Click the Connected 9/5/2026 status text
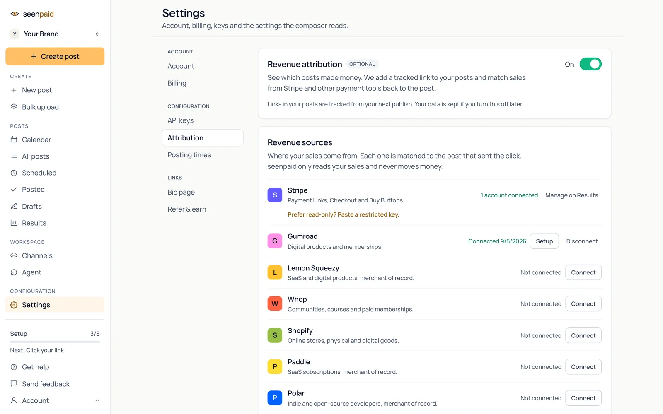Screen dimensions: 663x414 (497, 241)
